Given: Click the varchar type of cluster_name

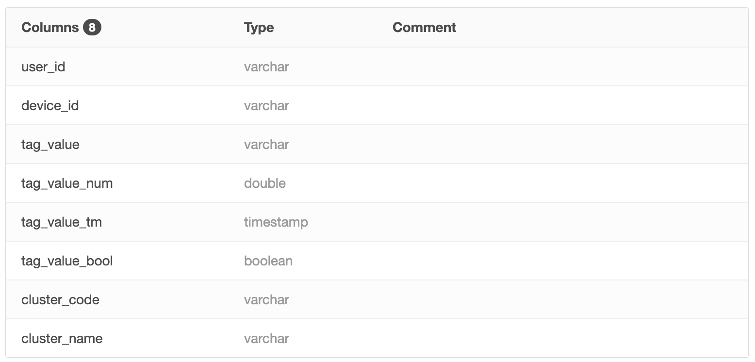Looking at the screenshot, I should [266, 339].
